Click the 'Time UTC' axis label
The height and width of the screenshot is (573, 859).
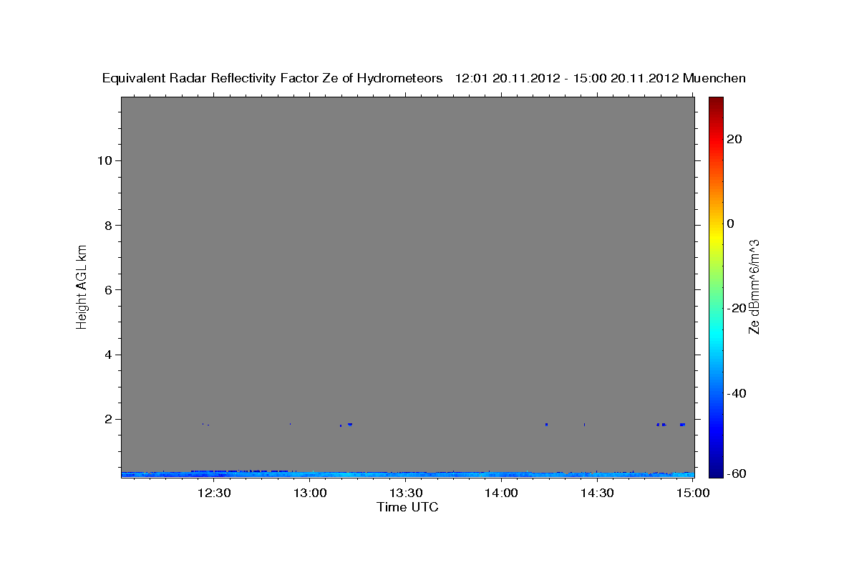point(407,507)
